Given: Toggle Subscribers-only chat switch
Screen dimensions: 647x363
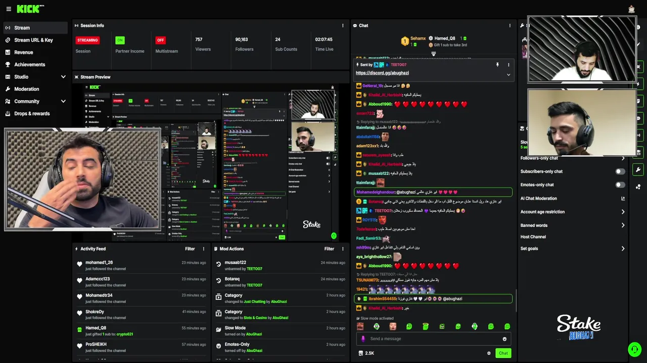Looking at the screenshot, I should point(620,171).
